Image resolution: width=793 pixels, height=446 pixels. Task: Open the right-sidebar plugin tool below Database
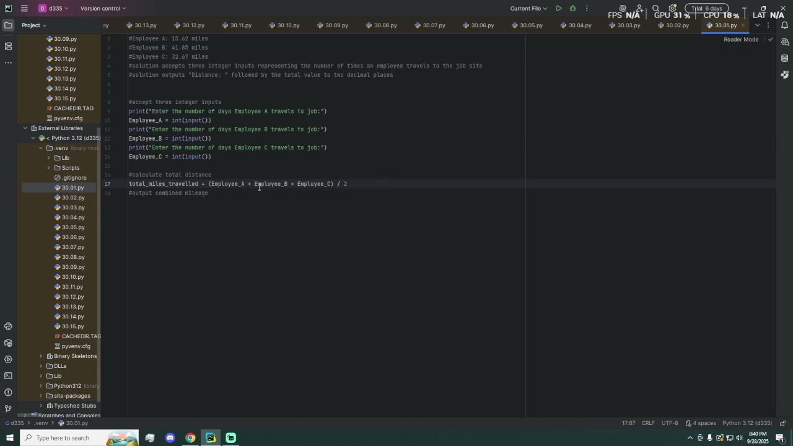click(x=784, y=74)
